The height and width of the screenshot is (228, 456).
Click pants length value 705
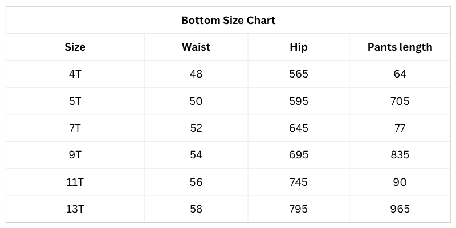(x=400, y=101)
